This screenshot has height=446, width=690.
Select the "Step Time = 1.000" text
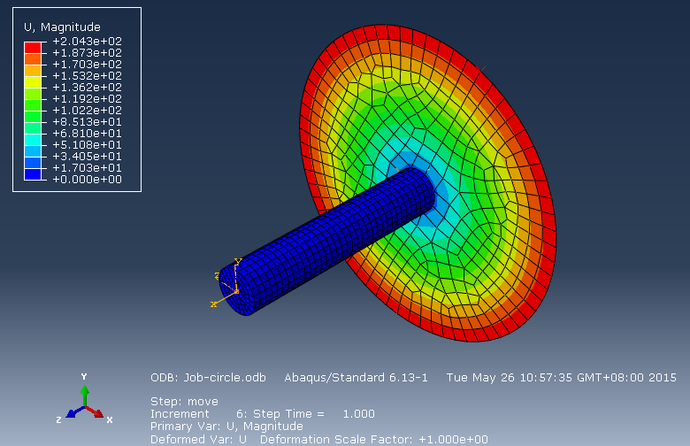(314, 414)
